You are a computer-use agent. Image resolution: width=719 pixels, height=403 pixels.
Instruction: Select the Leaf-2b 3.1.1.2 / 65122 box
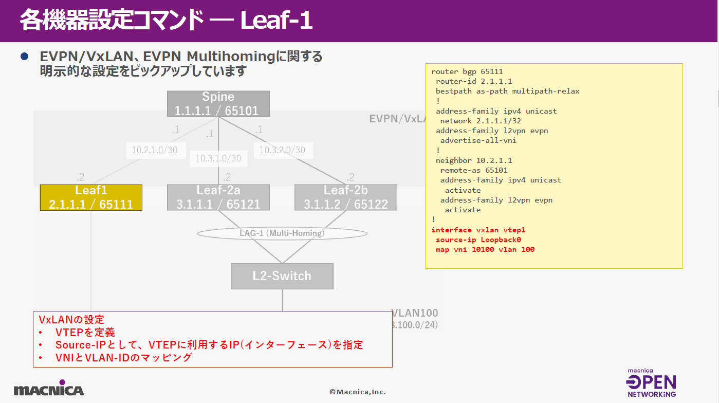345,197
